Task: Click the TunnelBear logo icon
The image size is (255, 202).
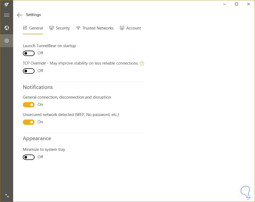Action: pyautogui.click(x=7, y=5)
